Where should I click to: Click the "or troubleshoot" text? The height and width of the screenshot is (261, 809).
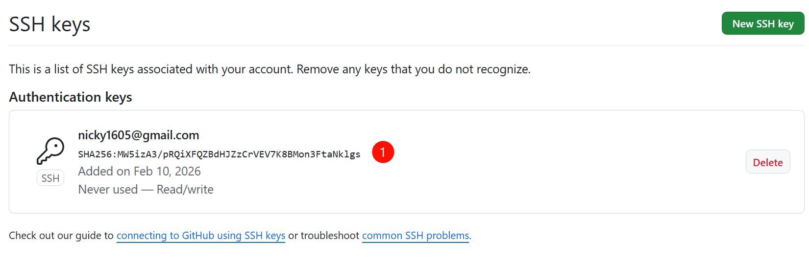click(x=324, y=236)
